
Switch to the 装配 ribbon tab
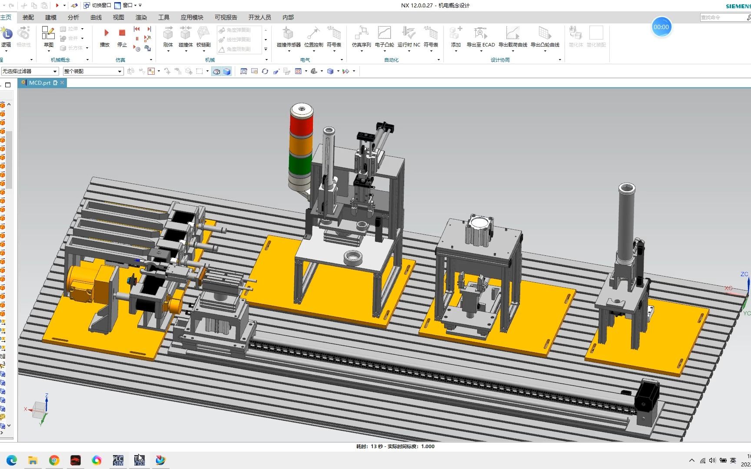28,17
